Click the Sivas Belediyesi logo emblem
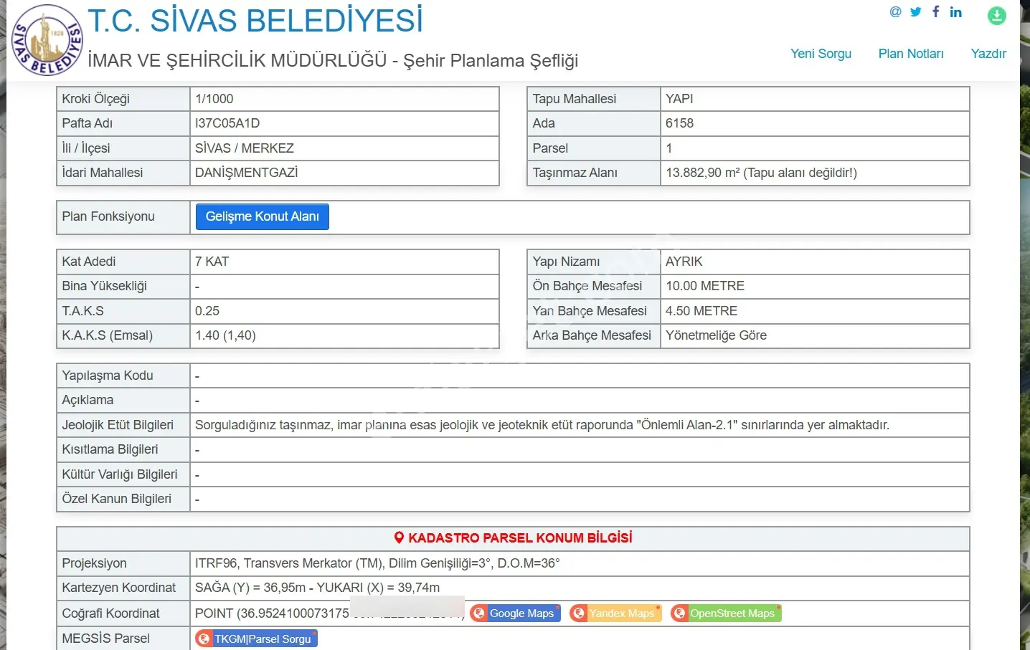The width and height of the screenshot is (1030, 650). pyautogui.click(x=47, y=40)
